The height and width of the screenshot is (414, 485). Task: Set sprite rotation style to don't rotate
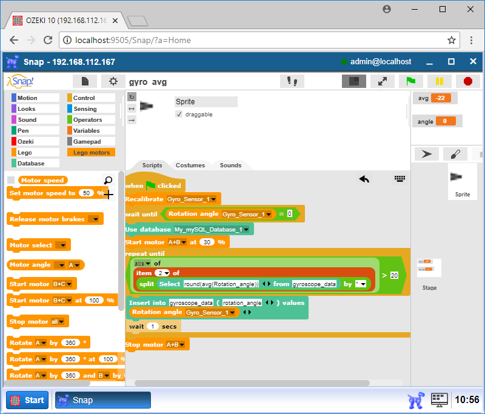[x=132, y=120]
